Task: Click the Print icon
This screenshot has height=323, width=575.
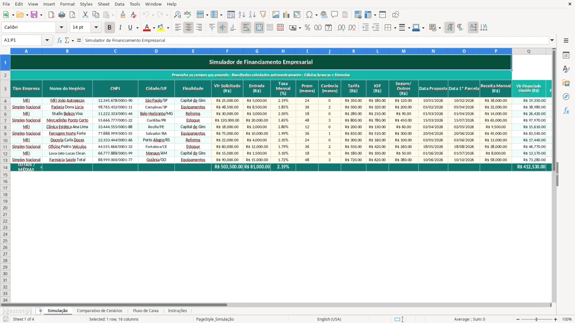Action: tap(62, 15)
